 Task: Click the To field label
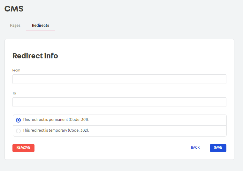click(x=14, y=93)
